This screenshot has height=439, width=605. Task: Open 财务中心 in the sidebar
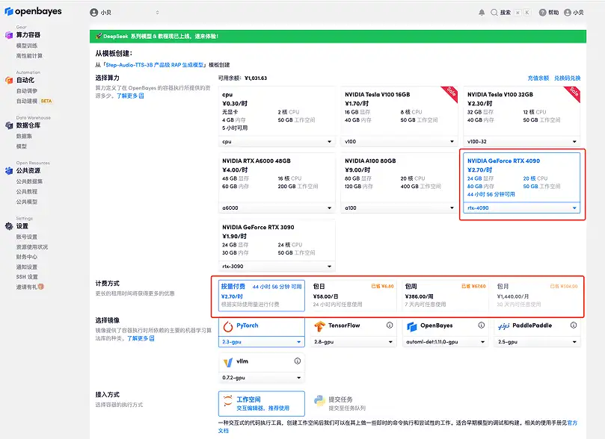pos(27,257)
